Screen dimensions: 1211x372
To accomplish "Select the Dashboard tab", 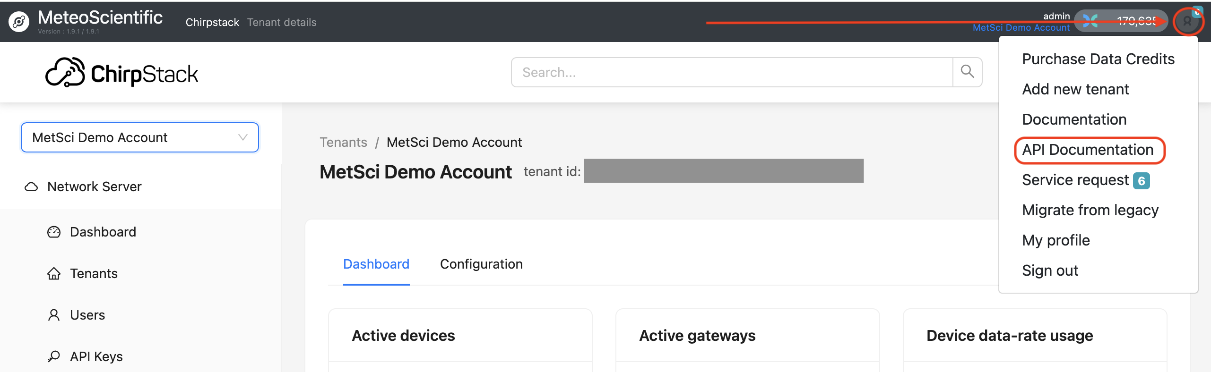I will (x=376, y=264).
